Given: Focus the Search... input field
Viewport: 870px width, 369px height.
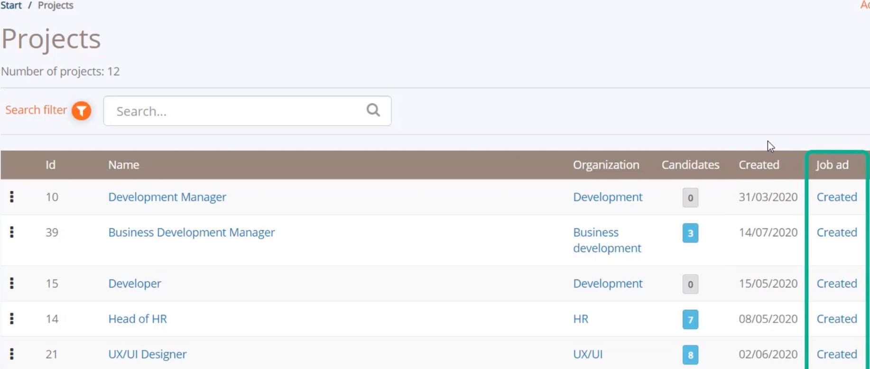Looking at the screenshot, I should pyautogui.click(x=247, y=111).
